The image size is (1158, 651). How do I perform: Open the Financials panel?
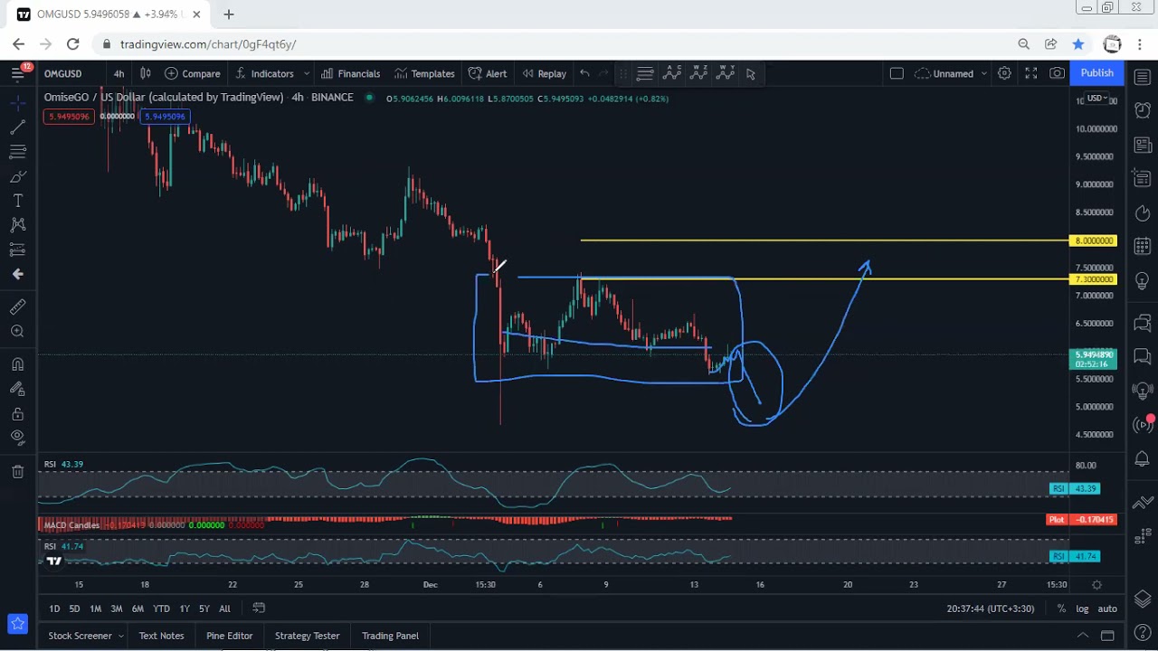pyautogui.click(x=350, y=73)
